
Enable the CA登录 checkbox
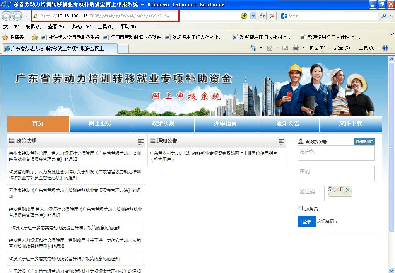pyautogui.click(x=300, y=208)
